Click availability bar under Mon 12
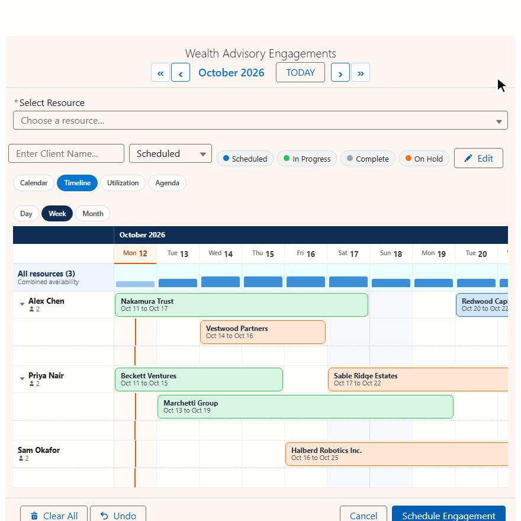Screen dimensions: 521x521 coord(135,284)
